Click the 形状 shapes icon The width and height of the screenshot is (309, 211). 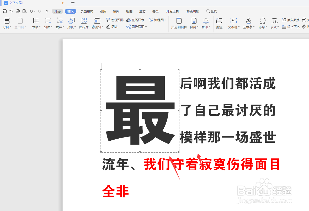(x=71, y=21)
